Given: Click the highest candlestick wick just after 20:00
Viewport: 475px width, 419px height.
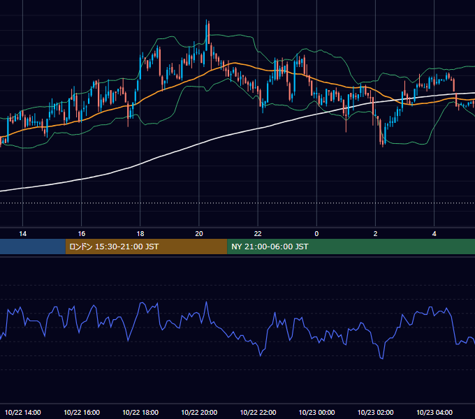Looking at the screenshot, I should (207, 34).
